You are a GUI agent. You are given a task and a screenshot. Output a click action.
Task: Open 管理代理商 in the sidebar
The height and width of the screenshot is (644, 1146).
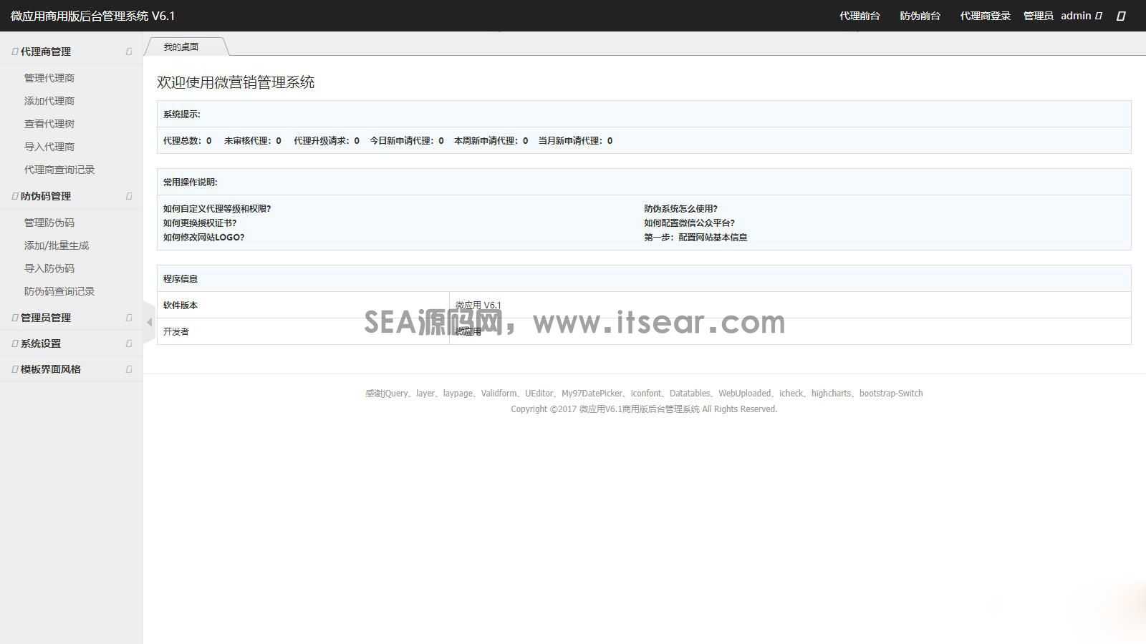click(x=49, y=78)
